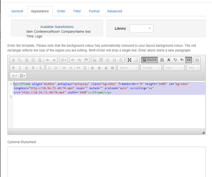Switch to the Format tab

click(94, 11)
